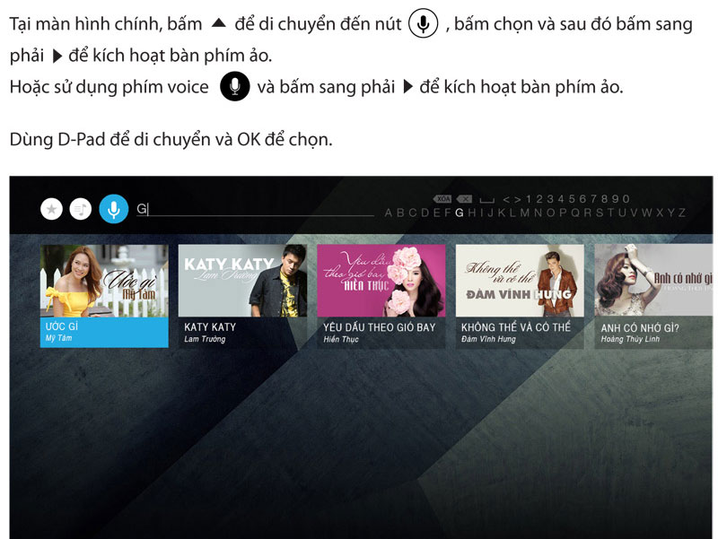This screenshot has width=718, height=539.
Task: Click the XÓA clear-all key
Action: tap(442, 199)
